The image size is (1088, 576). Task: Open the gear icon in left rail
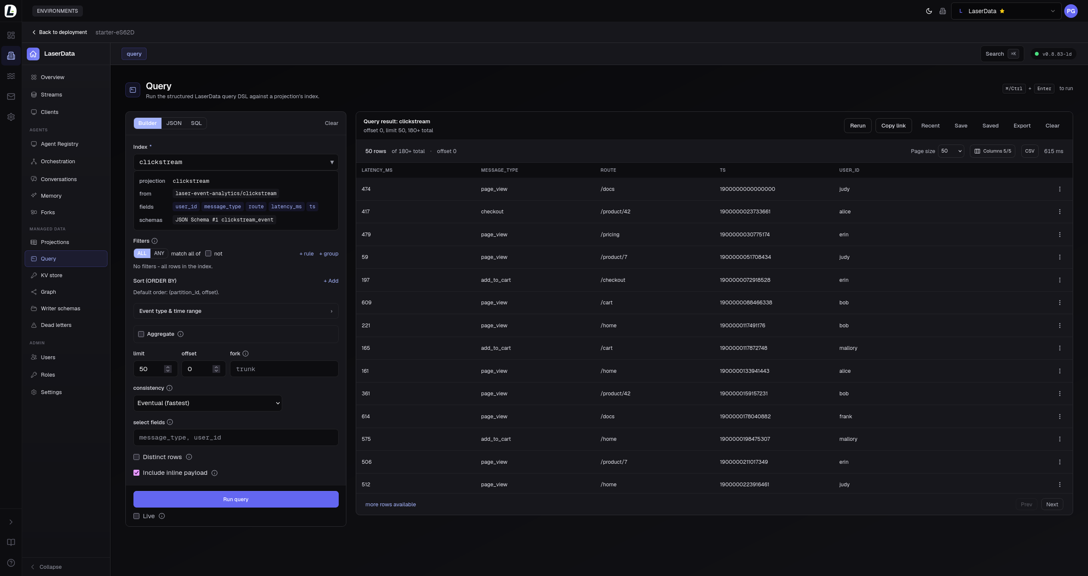[11, 117]
